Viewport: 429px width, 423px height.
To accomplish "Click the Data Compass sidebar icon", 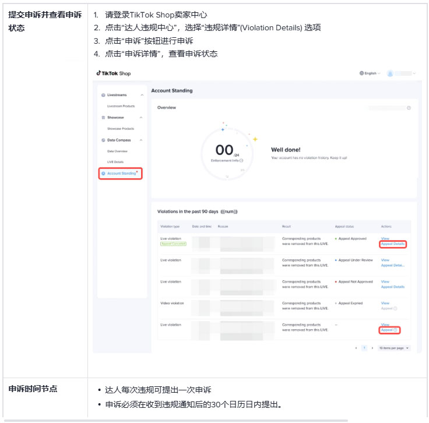I will pyautogui.click(x=103, y=140).
